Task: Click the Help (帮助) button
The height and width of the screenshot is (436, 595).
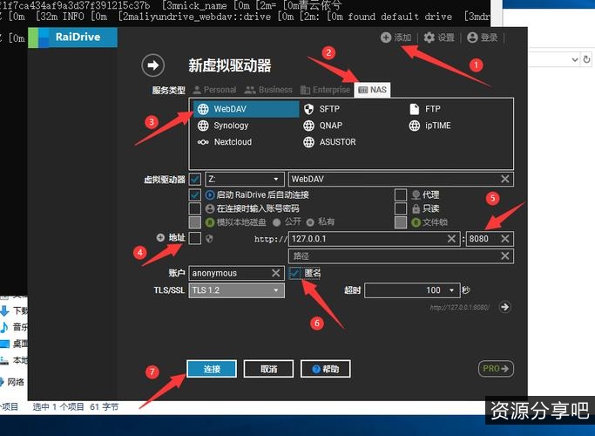Action: pyautogui.click(x=326, y=369)
